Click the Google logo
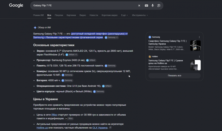Viewport: 222px width, 131px height. coord(16,5)
